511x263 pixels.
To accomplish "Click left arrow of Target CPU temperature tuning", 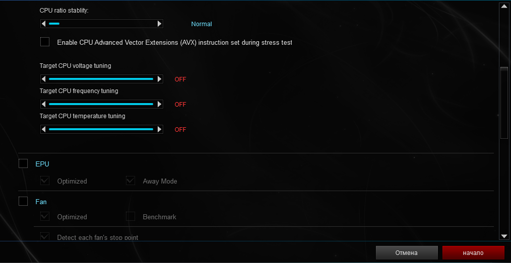I will (44, 129).
